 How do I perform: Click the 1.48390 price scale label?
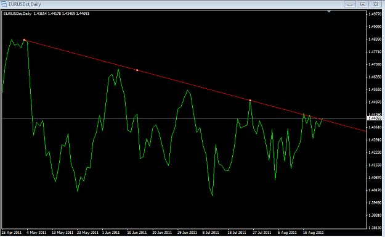pyautogui.click(x=375, y=39)
